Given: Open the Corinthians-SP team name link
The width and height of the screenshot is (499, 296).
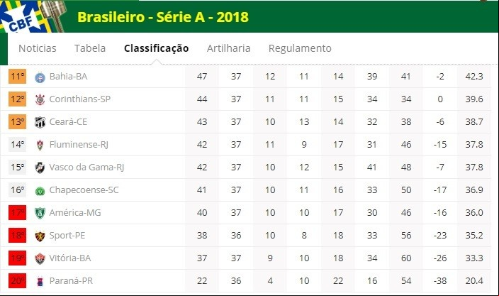Looking at the screenshot, I should (80, 99).
